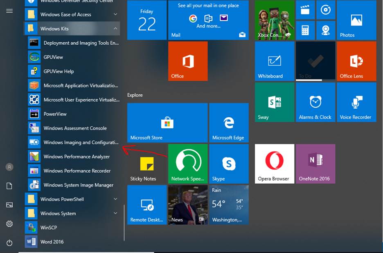Launch the Voice Recorder tile

357,102
